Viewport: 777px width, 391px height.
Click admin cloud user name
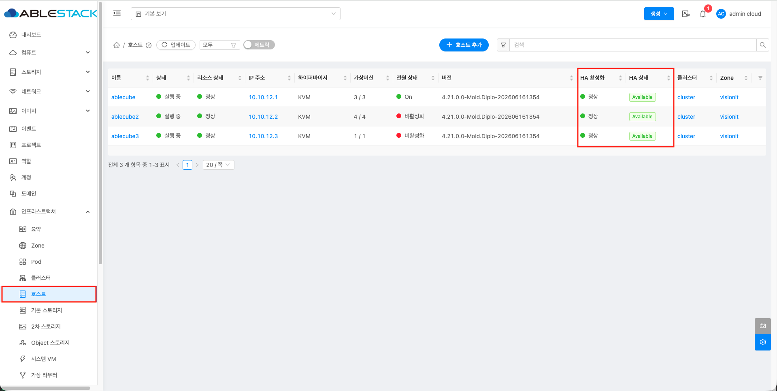(745, 14)
